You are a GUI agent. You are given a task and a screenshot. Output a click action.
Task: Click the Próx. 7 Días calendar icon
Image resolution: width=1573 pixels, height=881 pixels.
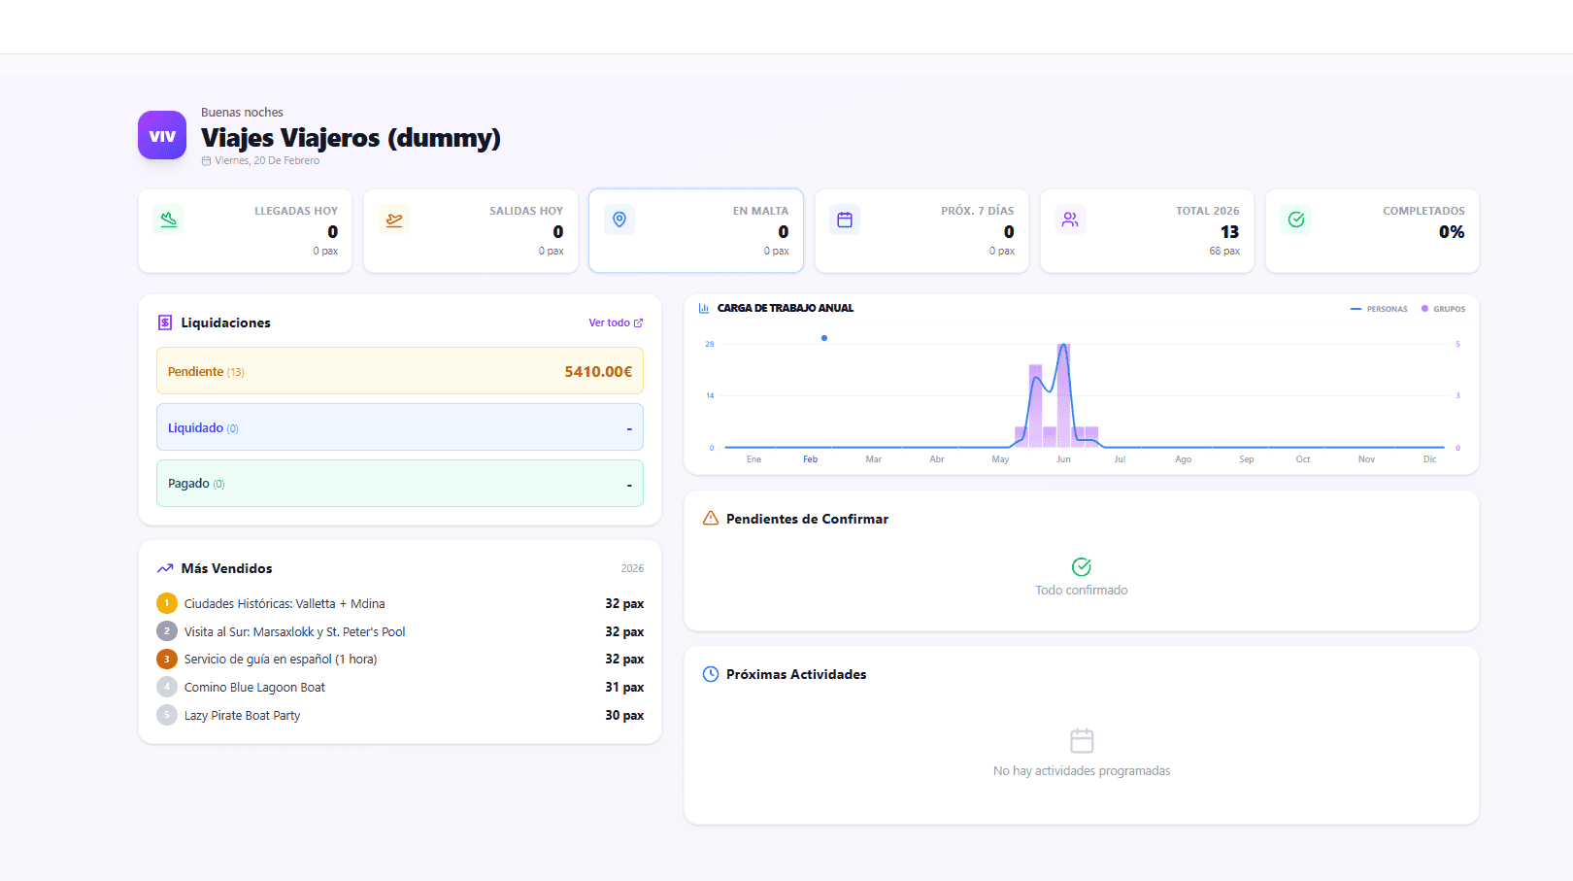pos(845,220)
